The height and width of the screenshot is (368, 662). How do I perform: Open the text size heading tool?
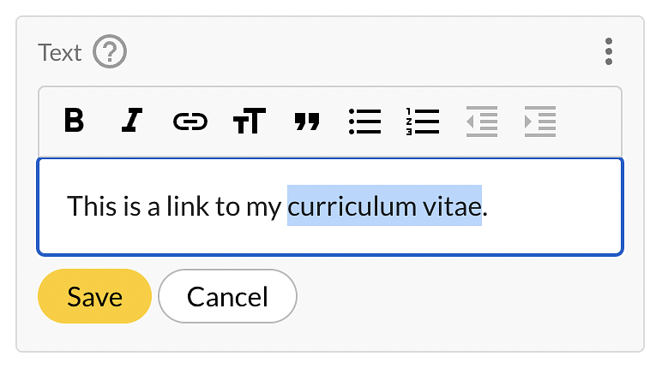coord(249,122)
